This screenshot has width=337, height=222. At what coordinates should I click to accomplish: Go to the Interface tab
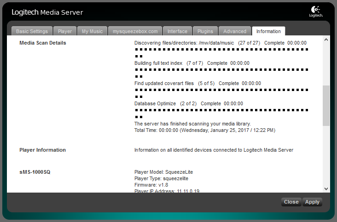click(177, 31)
